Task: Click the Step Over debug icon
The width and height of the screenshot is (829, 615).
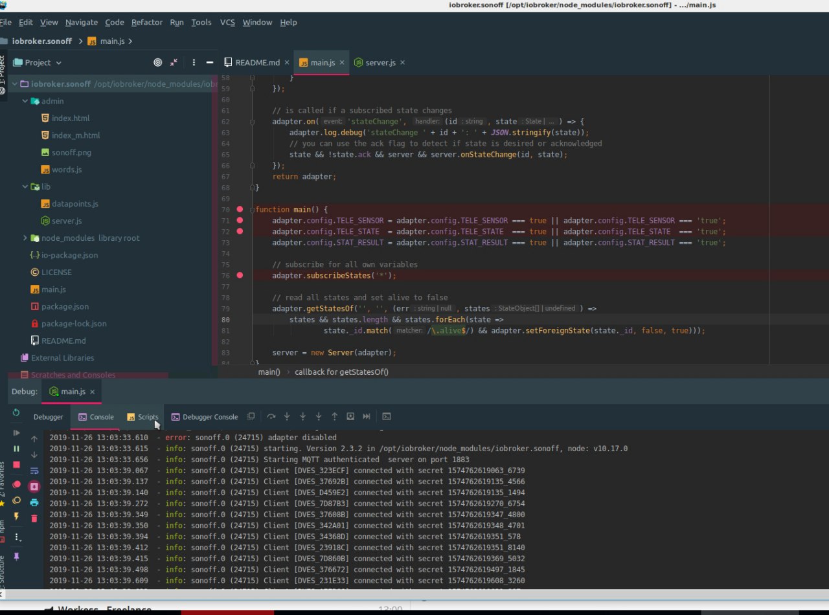Action: click(271, 416)
